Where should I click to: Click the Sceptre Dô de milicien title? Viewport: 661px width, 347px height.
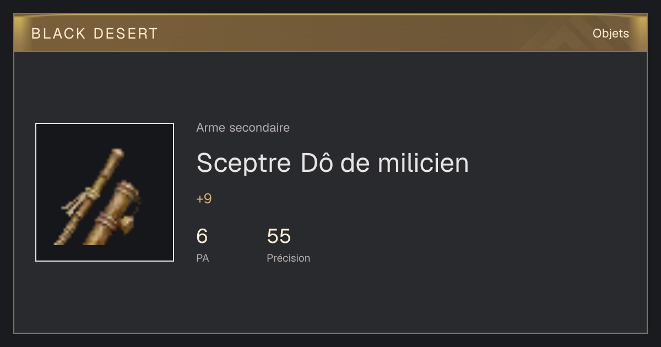[x=332, y=163]
